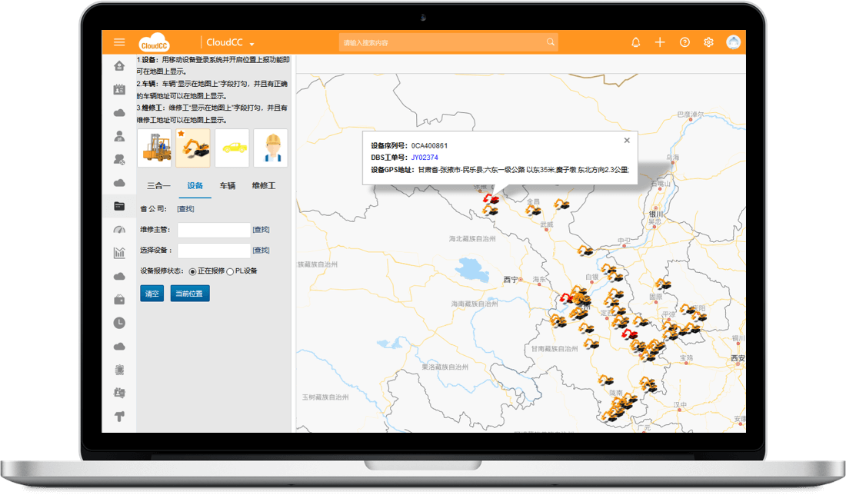Select the yellow pickup truck icon
The height and width of the screenshot is (495, 846).
(231, 148)
